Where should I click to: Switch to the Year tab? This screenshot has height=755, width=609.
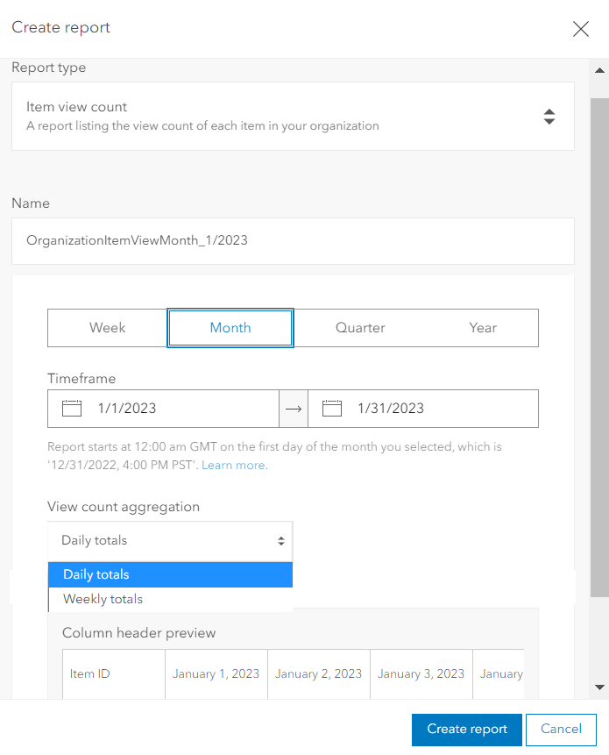tap(483, 327)
